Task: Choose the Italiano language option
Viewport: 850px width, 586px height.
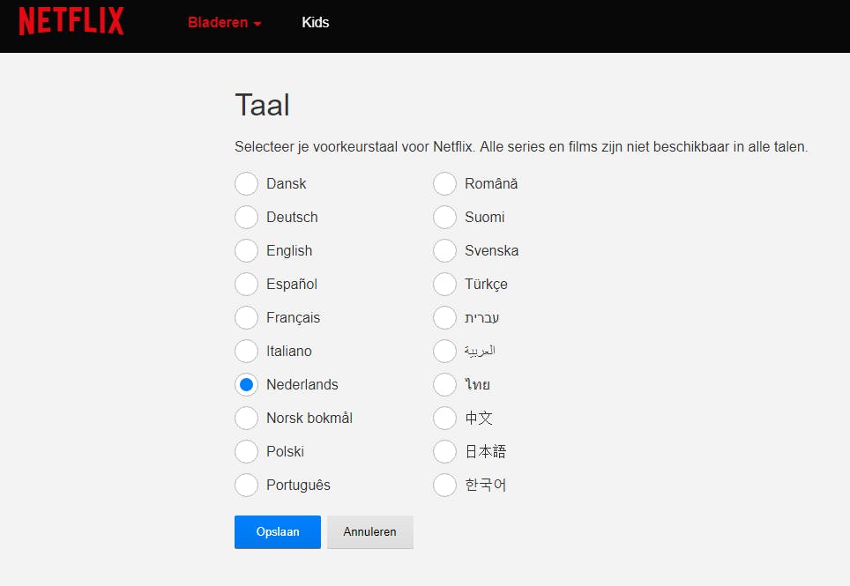Action: point(246,352)
